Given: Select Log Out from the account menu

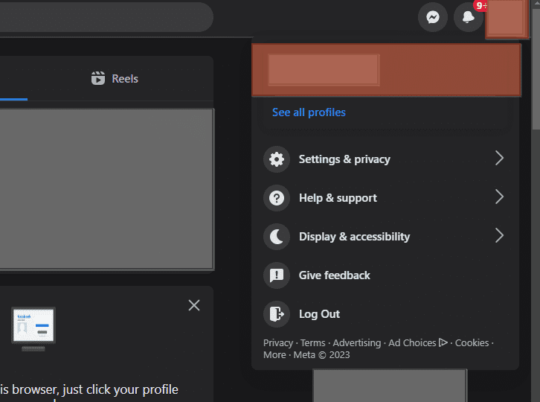Looking at the screenshot, I should [385, 313].
